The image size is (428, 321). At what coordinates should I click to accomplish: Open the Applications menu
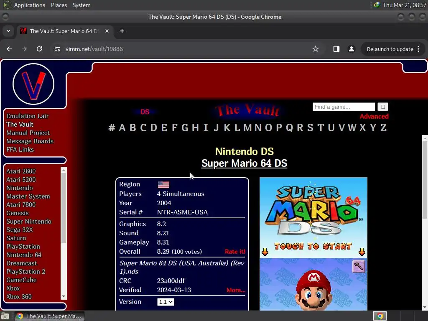pos(30,5)
